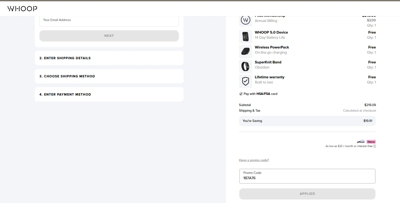Click the Wireless PowerPack product image
The image size is (400, 203).
coord(246,51)
